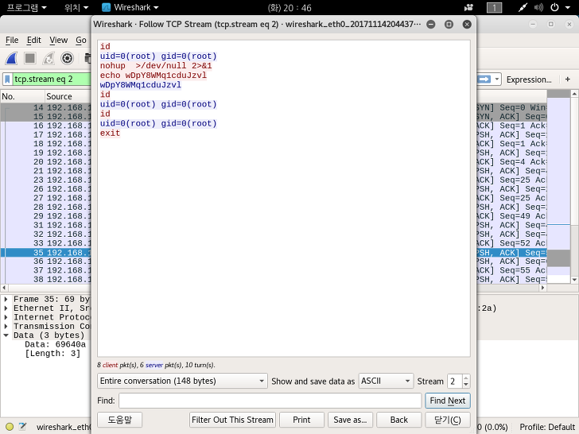Image resolution: width=579 pixels, height=434 pixels.
Task: Click the Find Next button
Action: [x=448, y=401]
